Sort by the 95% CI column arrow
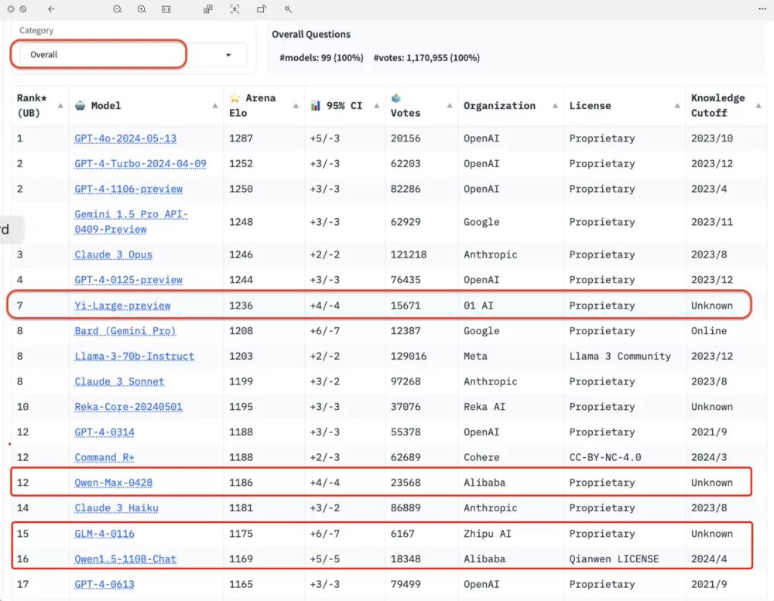The width and height of the screenshot is (774, 601). click(x=377, y=106)
